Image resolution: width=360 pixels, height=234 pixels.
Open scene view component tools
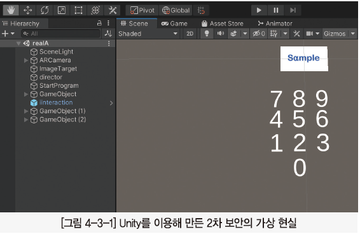pyautogui.click(x=296, y=34)
